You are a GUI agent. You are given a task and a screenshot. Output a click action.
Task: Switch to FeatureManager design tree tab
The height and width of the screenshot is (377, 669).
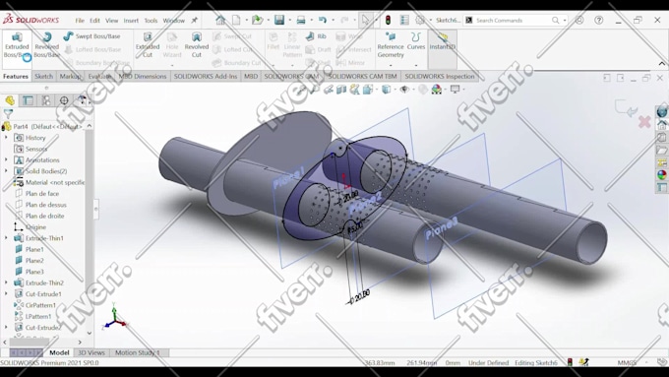tap(10, 100)
